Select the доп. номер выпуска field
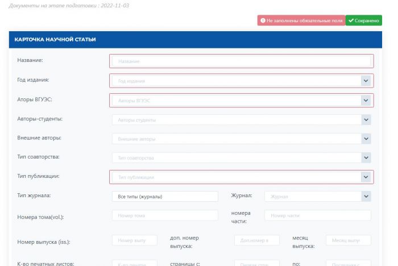Image resolution: width=398 pixels, height=266 pixels. point(256,240)
